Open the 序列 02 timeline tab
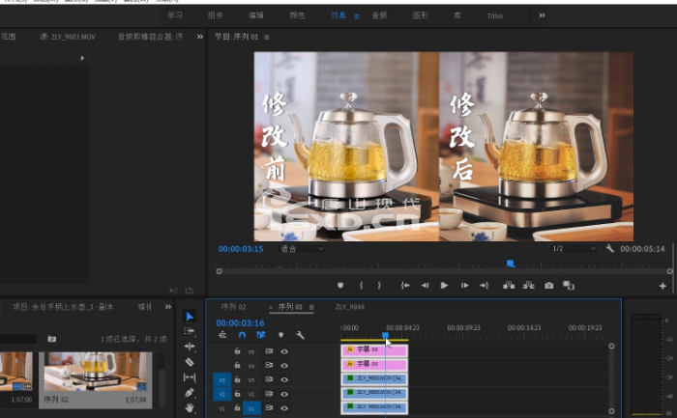677x418 pixels. click(x=233, y=307)
